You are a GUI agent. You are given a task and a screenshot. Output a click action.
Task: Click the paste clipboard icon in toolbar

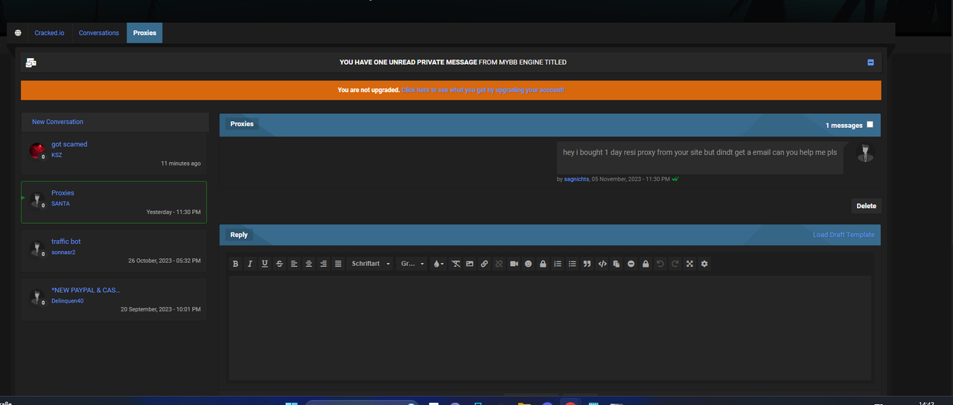coord(616,264)
